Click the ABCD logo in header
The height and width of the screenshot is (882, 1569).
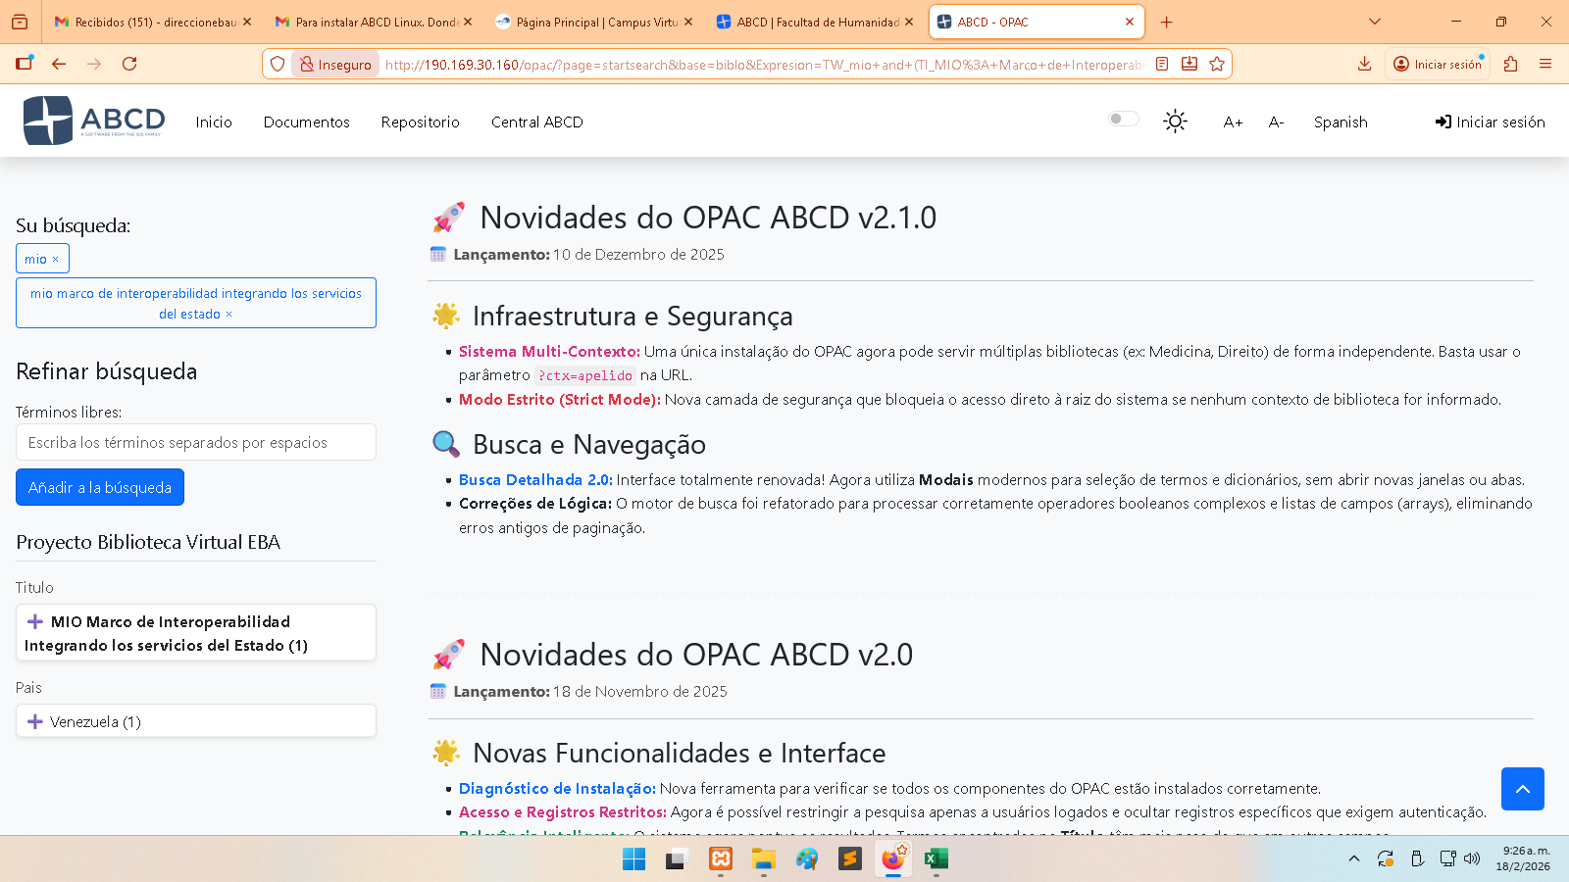(94, 121)
